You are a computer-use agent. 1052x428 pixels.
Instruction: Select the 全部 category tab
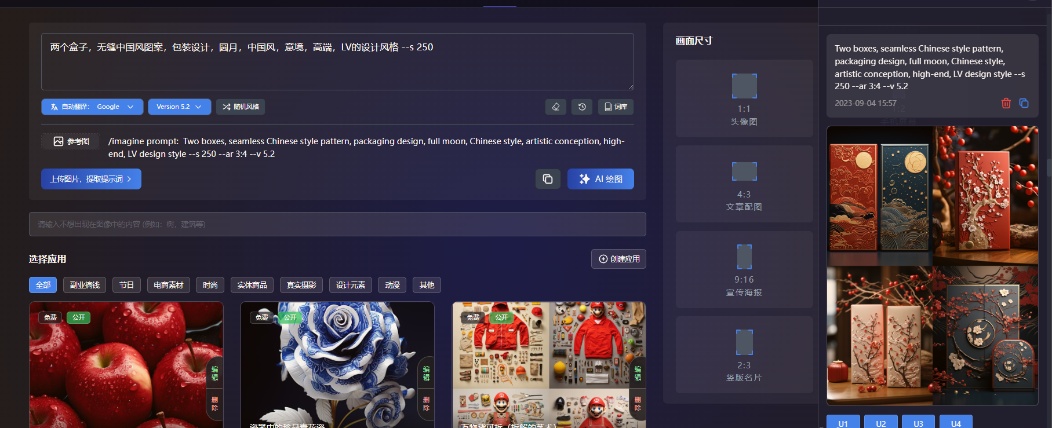pos(43,285)
